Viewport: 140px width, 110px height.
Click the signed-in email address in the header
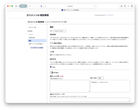point(100,15)
